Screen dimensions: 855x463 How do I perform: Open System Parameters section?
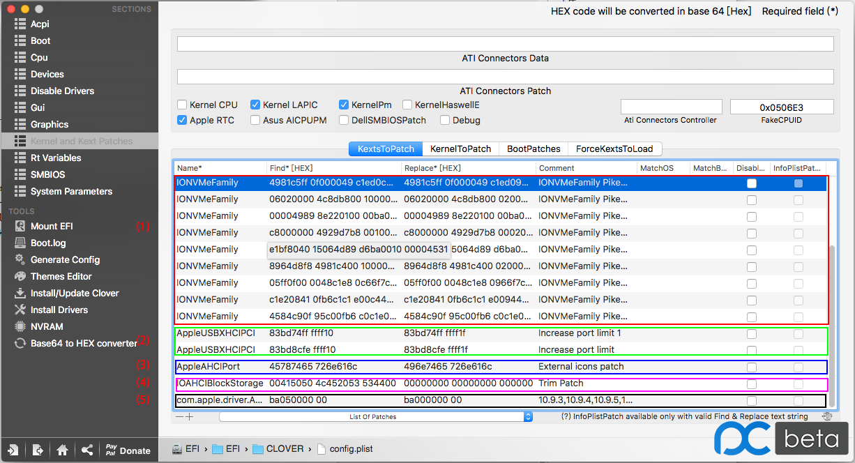point(71,191)
